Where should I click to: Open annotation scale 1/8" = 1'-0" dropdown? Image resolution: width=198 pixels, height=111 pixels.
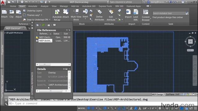[x=150, y=108]
